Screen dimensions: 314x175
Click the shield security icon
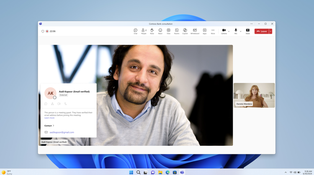pos(43,31)
